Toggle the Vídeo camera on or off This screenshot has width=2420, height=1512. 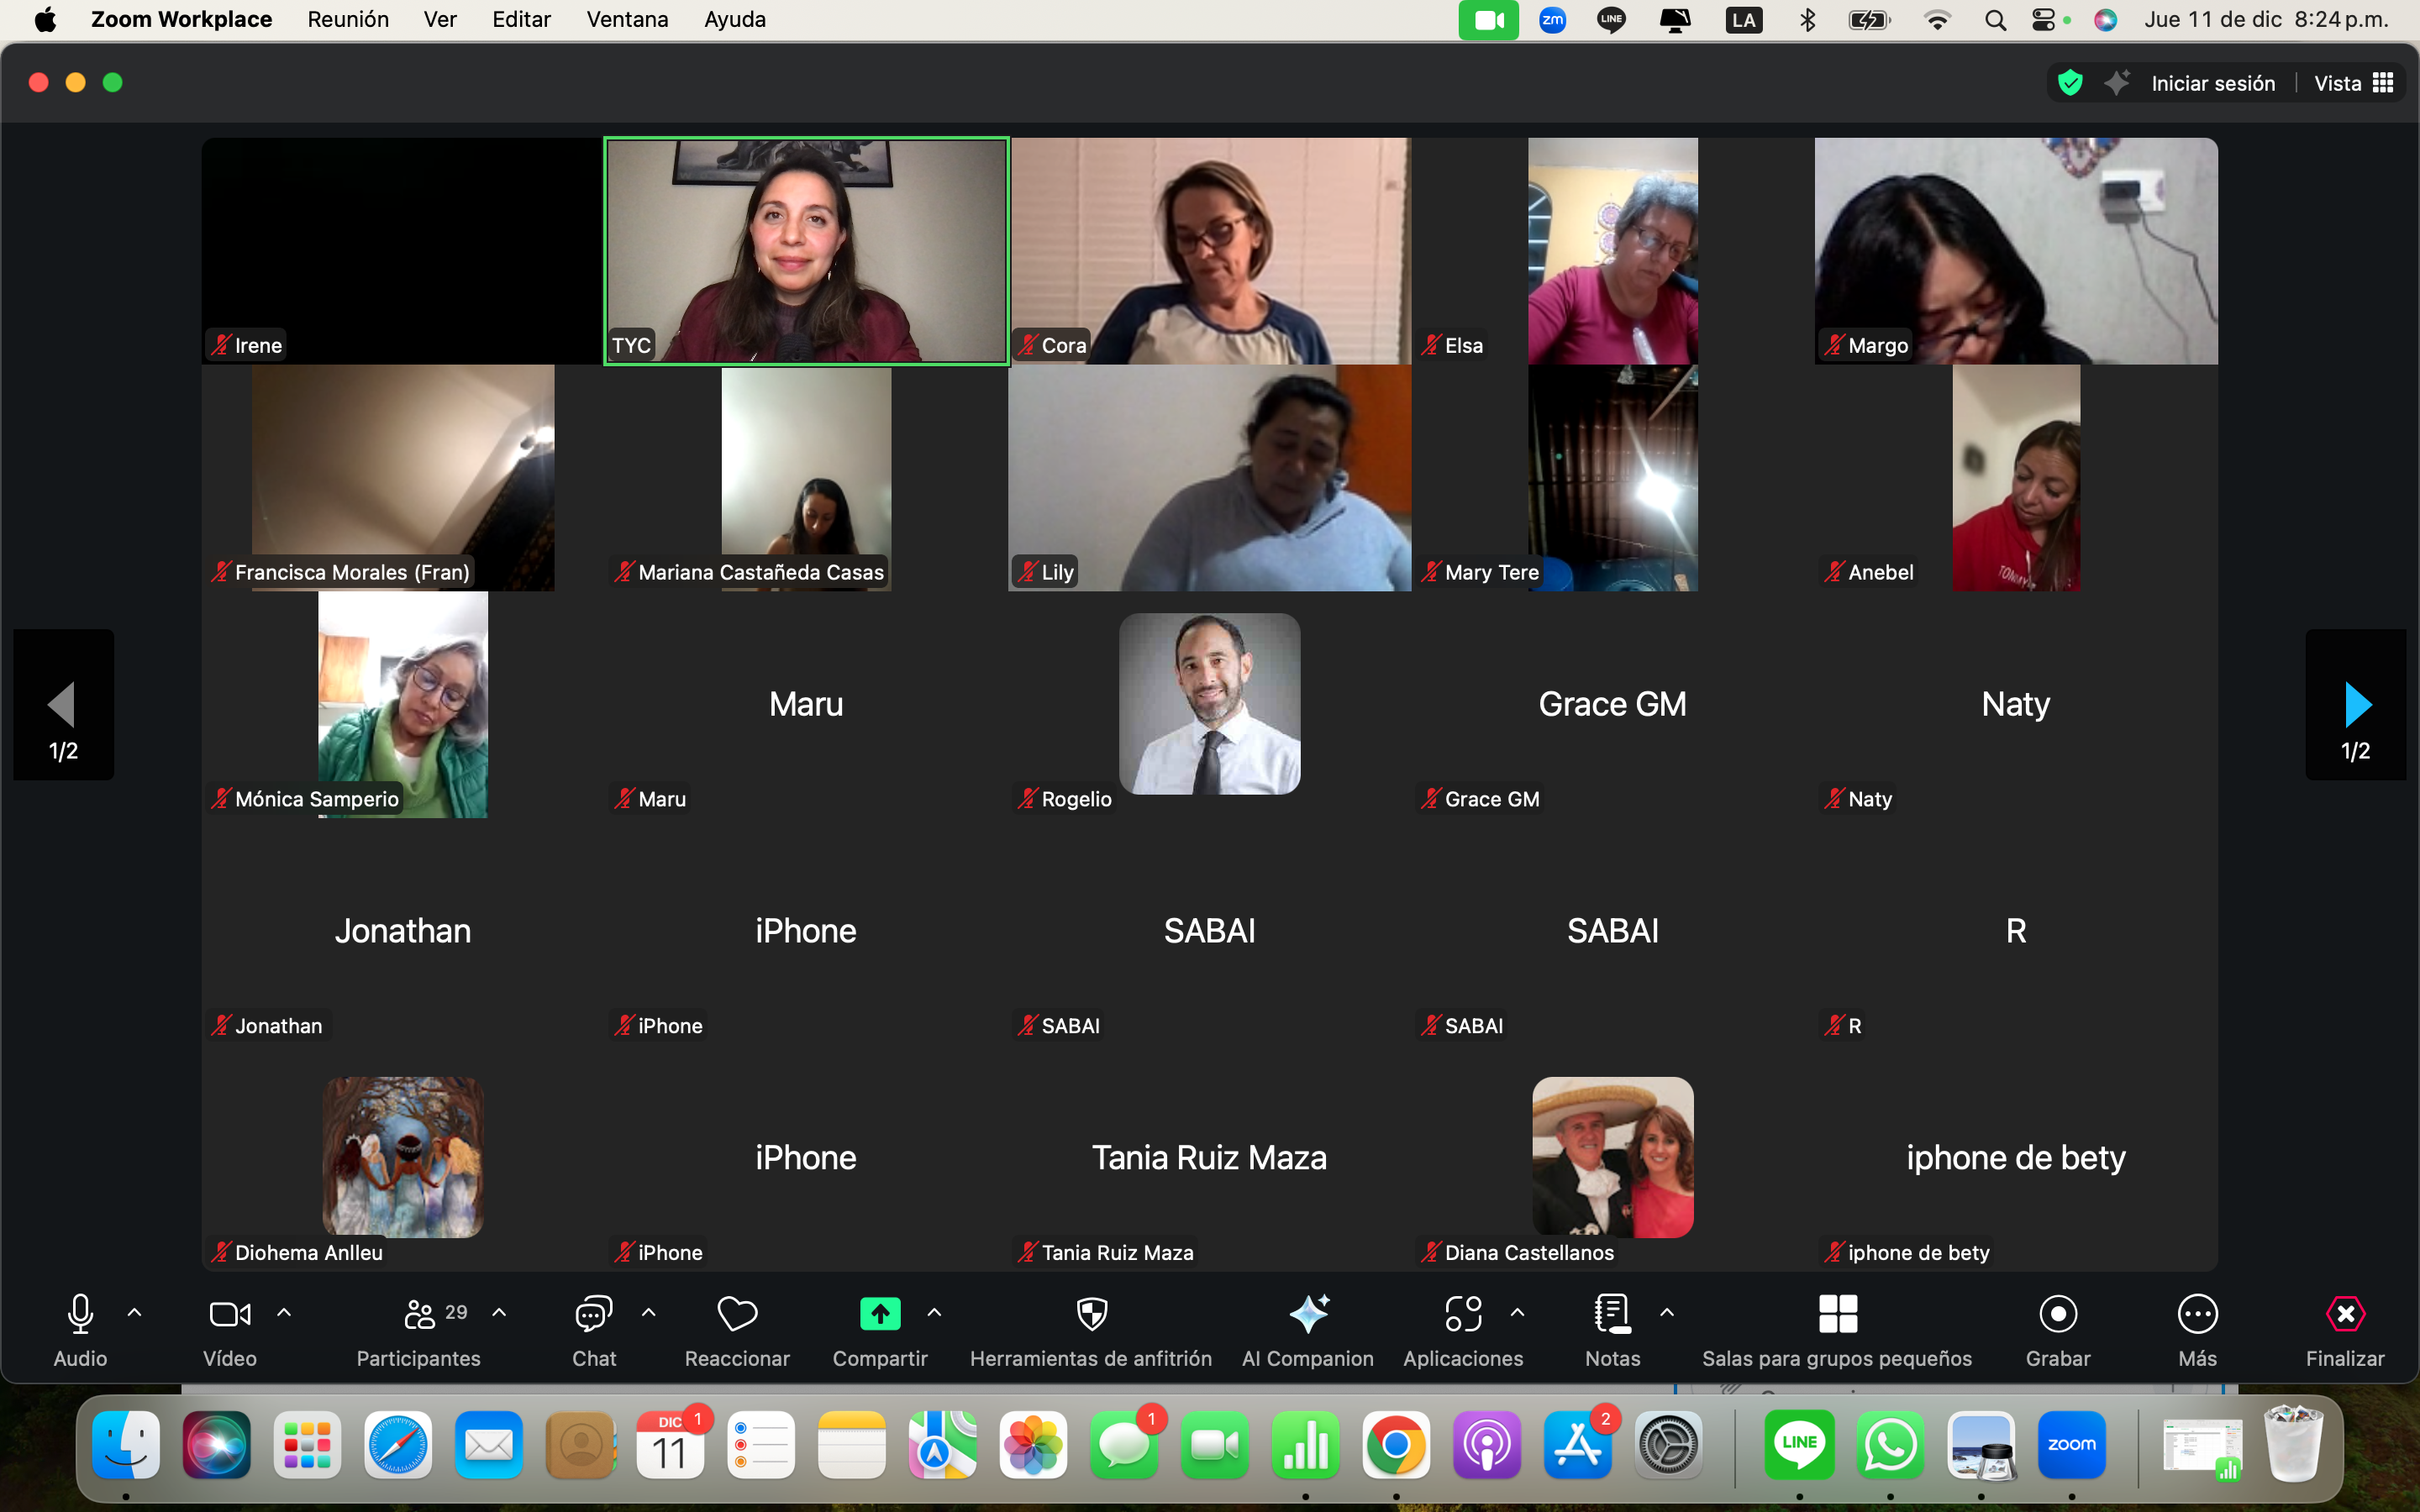pos(229,1315)
